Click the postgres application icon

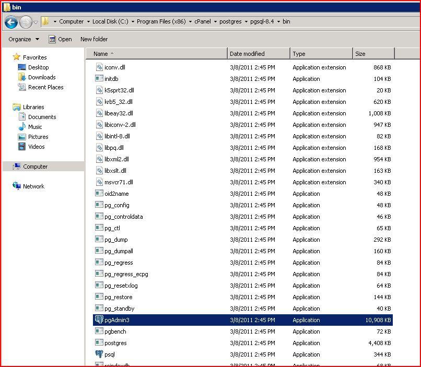click(x=99, y=342)
